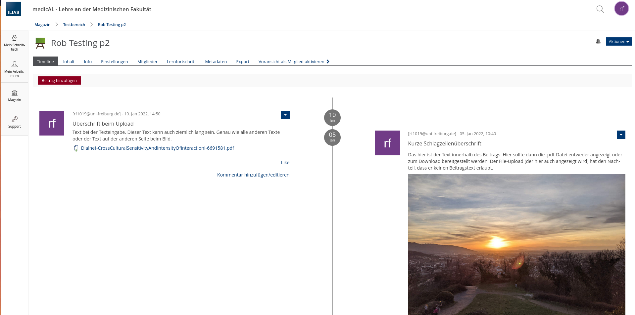Download the Dialnet PDF attachment
Image resolution: width=635 pixels, height=315 pixels.
(x=157, y=148)
